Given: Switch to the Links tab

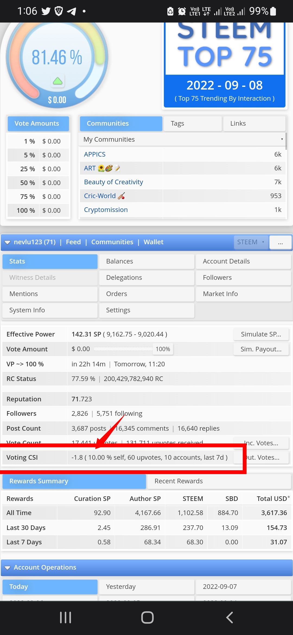Looking at the screenshot, I should click(x=254, y=123).
